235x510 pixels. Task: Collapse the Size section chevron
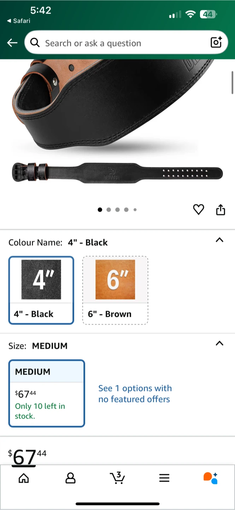point(219,343)
